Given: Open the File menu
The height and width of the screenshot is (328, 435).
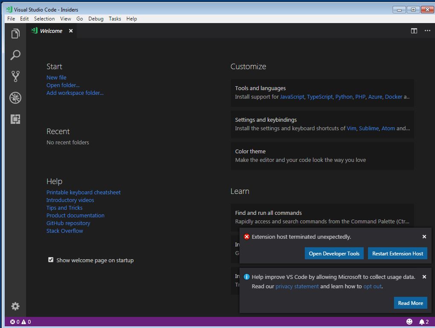Looking at the screenshot, I should click(11, 19).
